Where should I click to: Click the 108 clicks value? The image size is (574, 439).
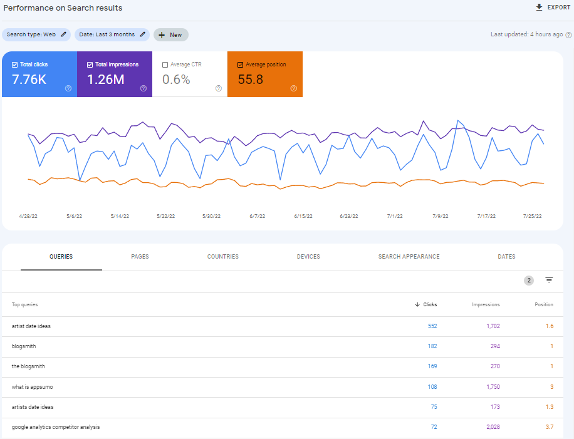(432, 387)
